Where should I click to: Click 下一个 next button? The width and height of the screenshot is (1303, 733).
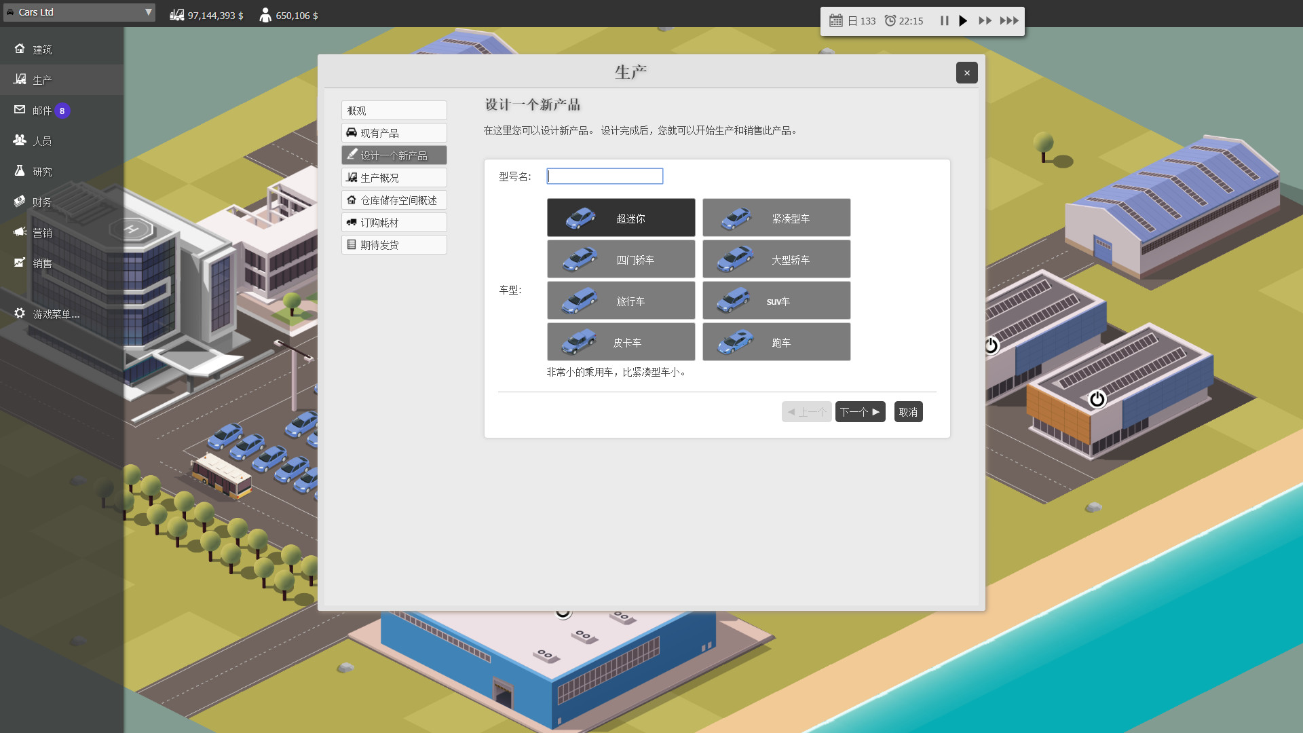pyautogui.click(x=860, y=412)
